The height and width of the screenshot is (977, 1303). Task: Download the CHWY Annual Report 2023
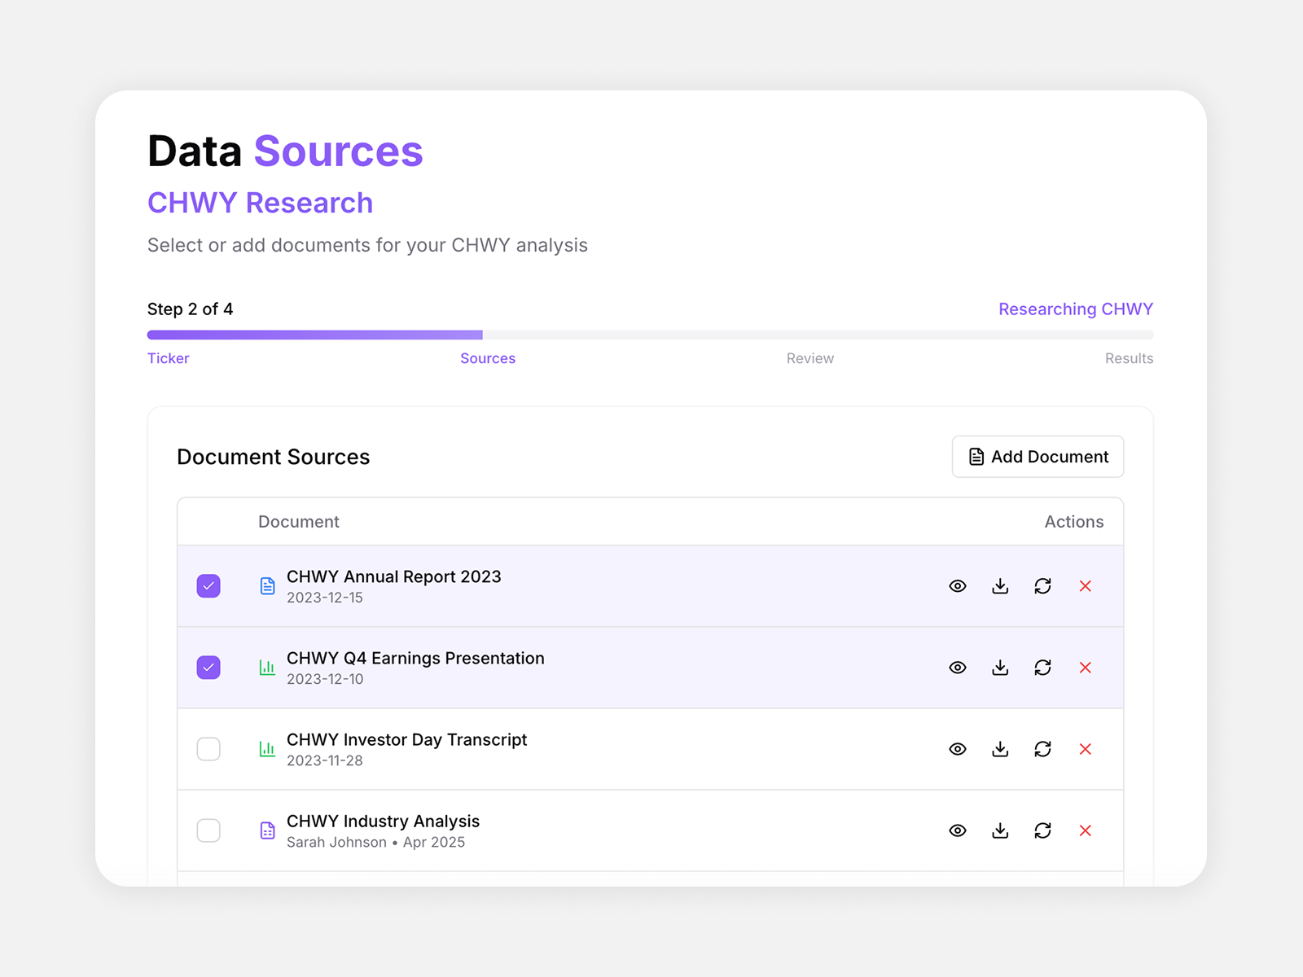[1000, 586]
